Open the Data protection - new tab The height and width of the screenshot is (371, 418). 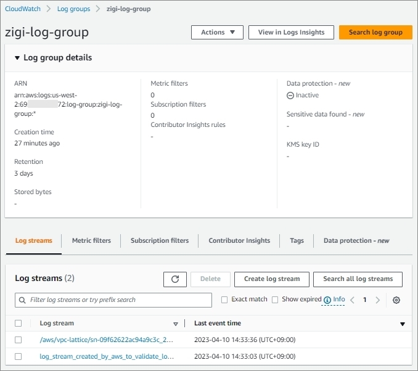(x=356, y=241)
